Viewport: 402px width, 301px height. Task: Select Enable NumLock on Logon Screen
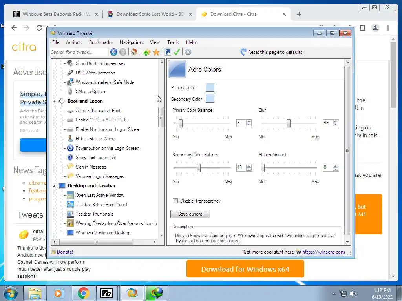(x=108, y=129)
